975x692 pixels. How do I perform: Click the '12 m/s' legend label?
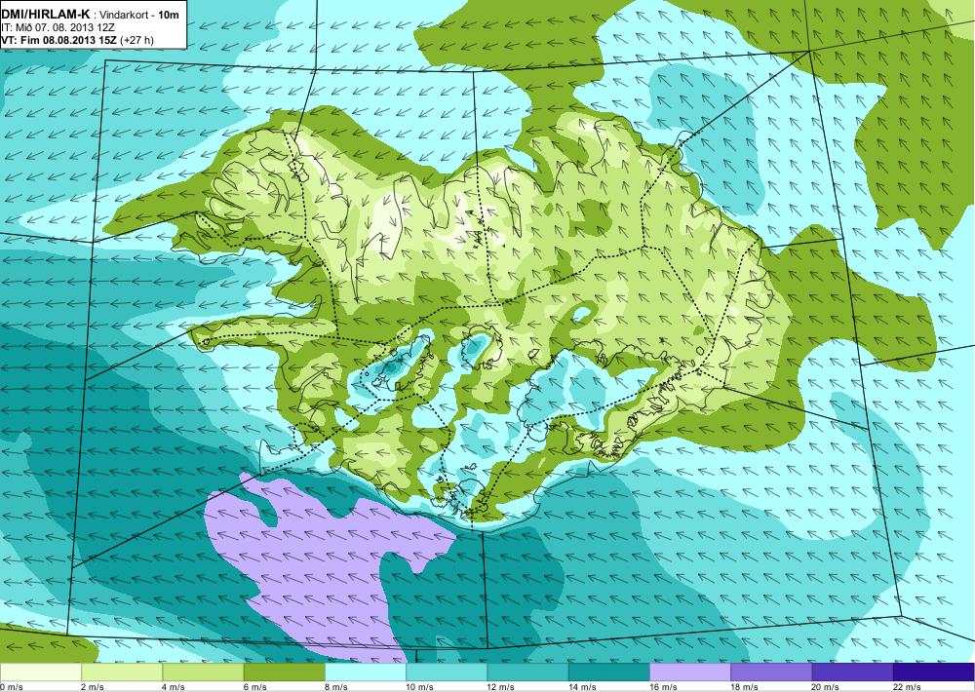pyautogui.click(x=501, y=687)
